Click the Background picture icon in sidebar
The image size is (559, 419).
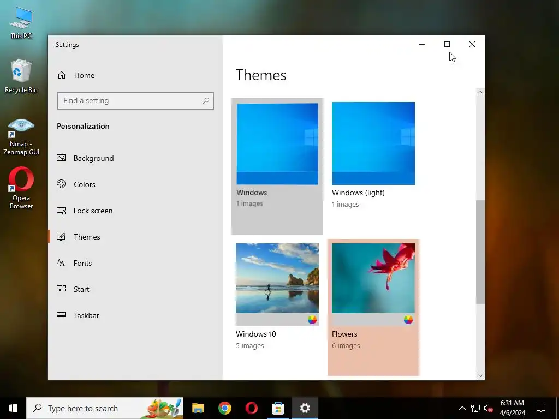coord(61,158)
